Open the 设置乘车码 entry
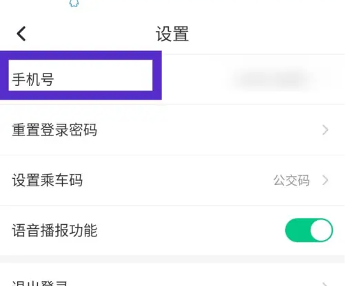Image resolution: width=348 pixels, height=286 pixels. pos(172,180)
